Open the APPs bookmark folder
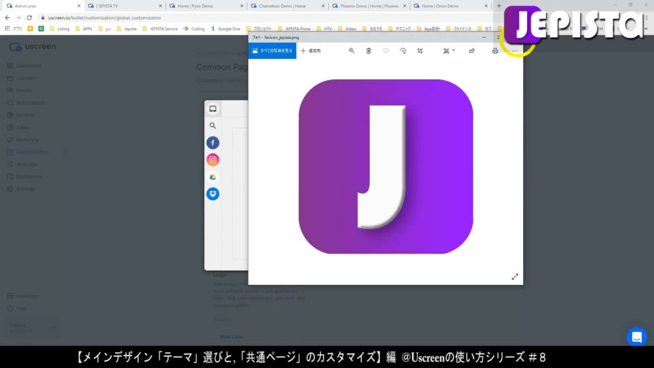Image resolution: width=654 pixels, height=368 pixels. 84,29
